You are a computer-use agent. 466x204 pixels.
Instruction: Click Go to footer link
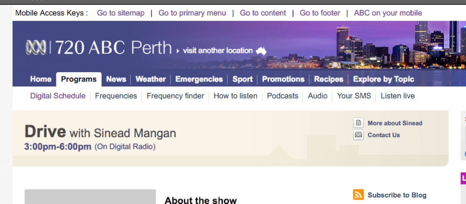pyautogui.click(x=320, y=13)
